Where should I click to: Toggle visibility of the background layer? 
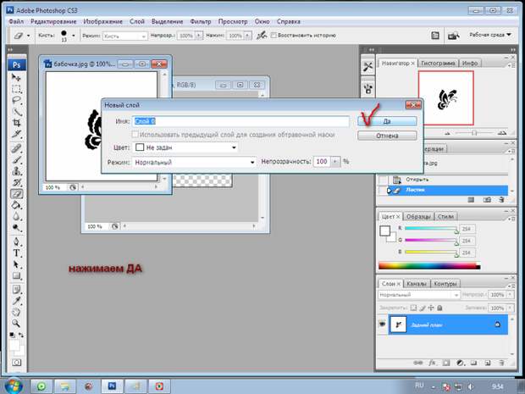coord(382,324)
